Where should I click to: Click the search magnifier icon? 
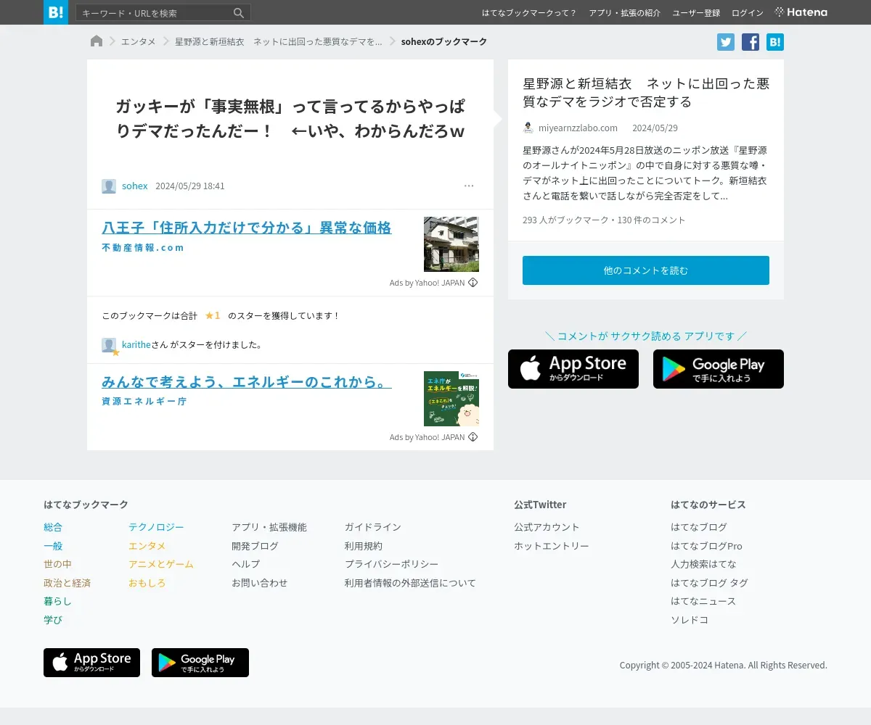239,13
